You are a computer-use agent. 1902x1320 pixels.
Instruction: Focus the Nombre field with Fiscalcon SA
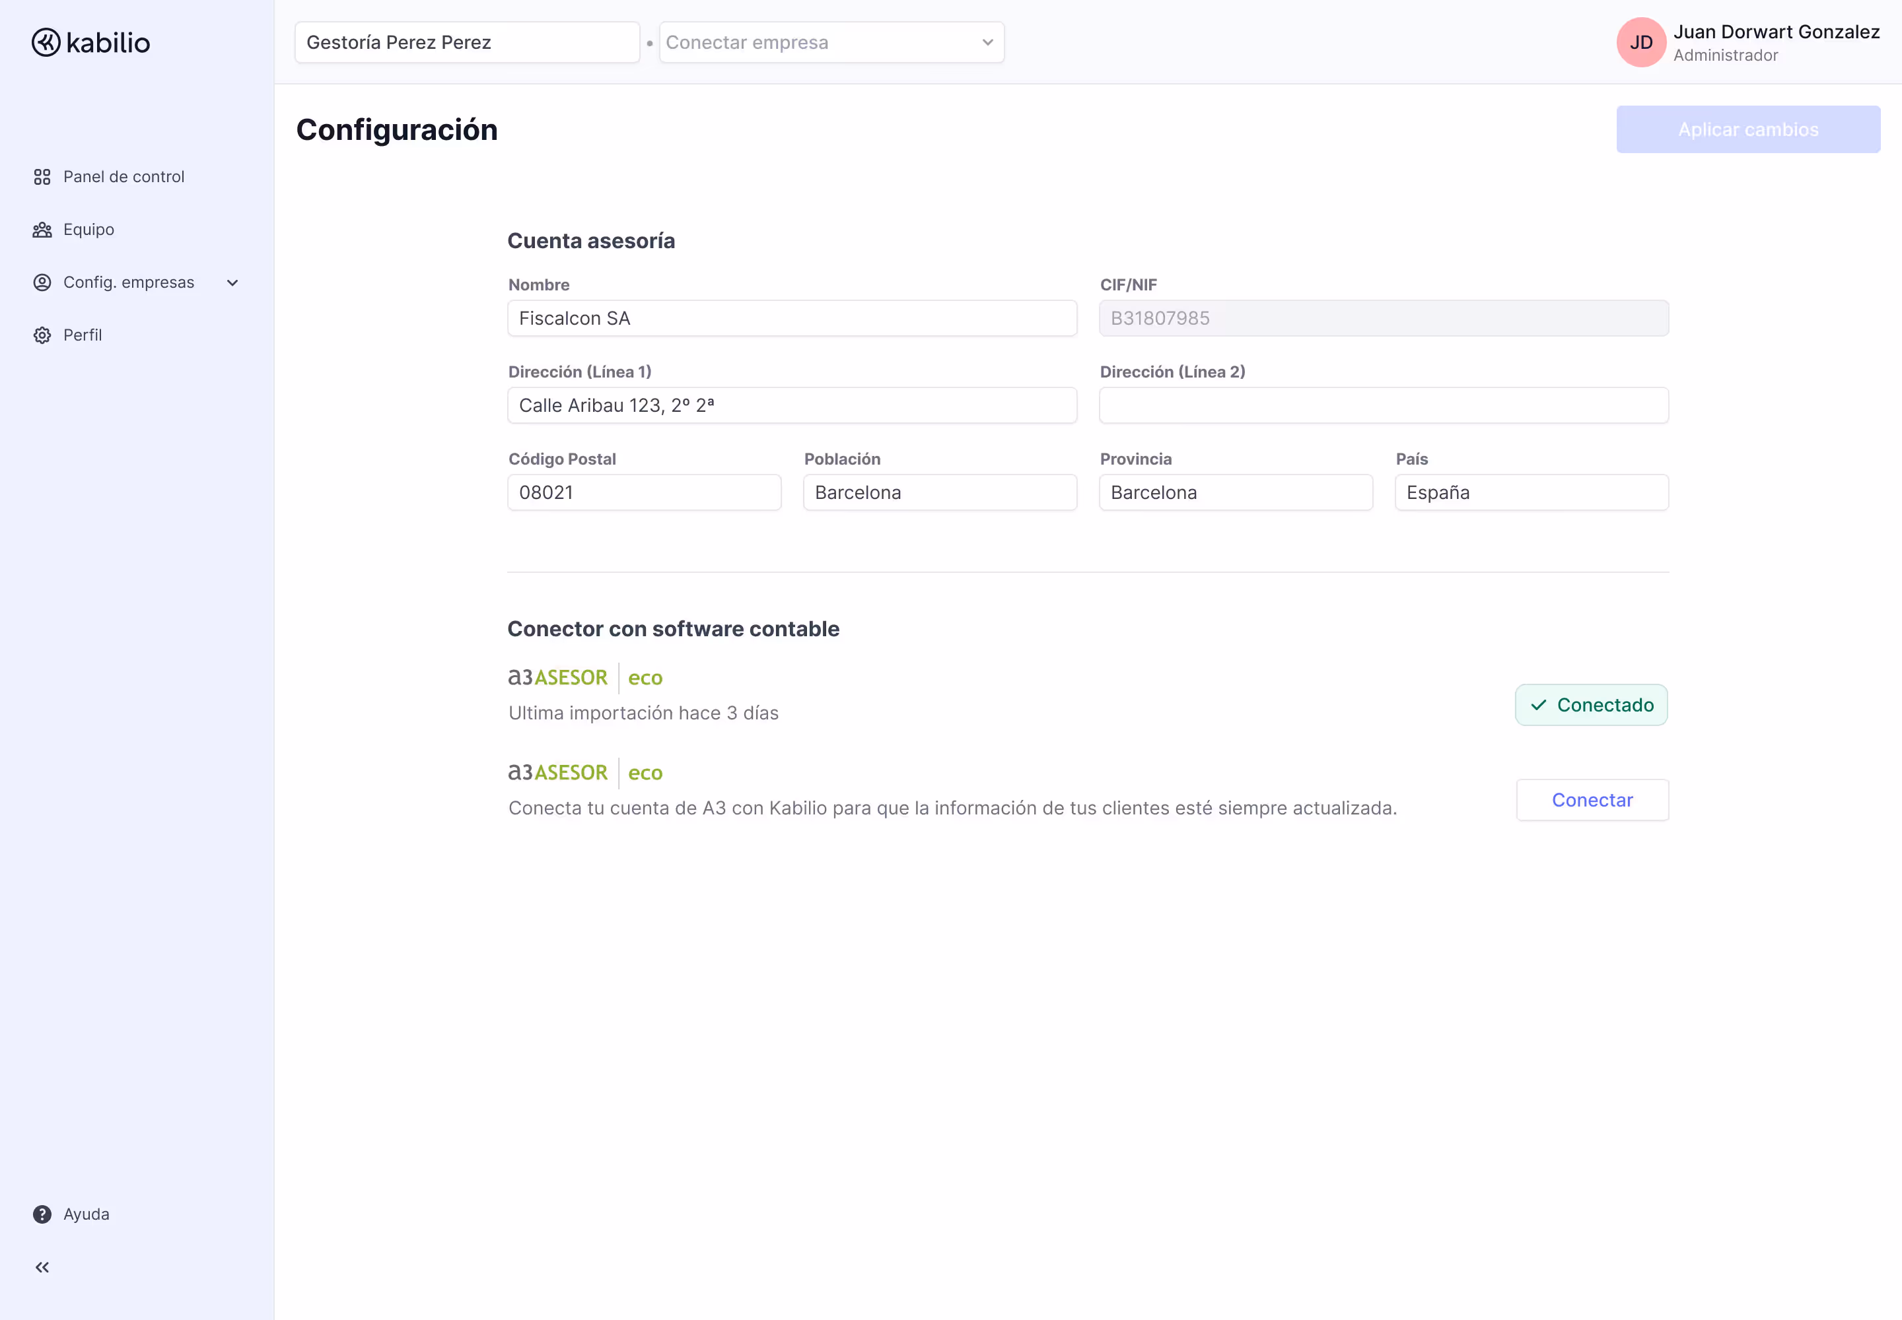coord(791,318)
